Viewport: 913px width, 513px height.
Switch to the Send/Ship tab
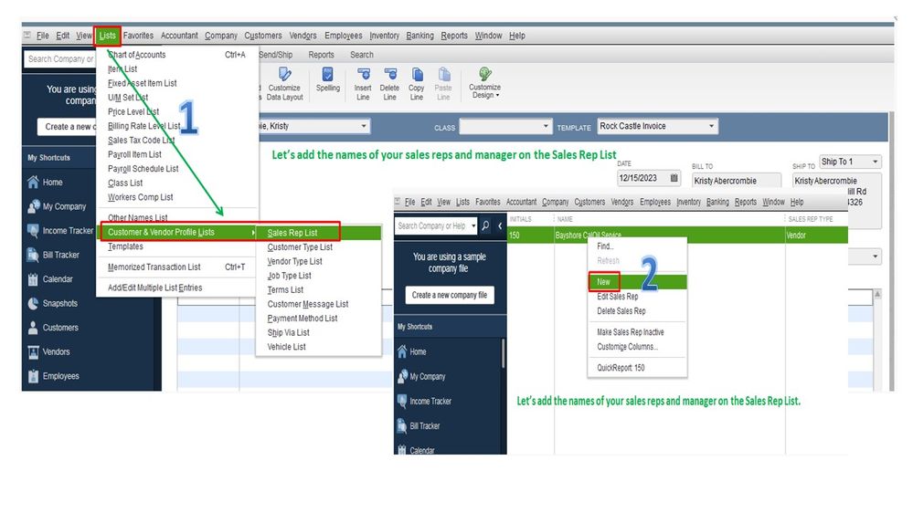pyautogui.click(x=275, y=55)
